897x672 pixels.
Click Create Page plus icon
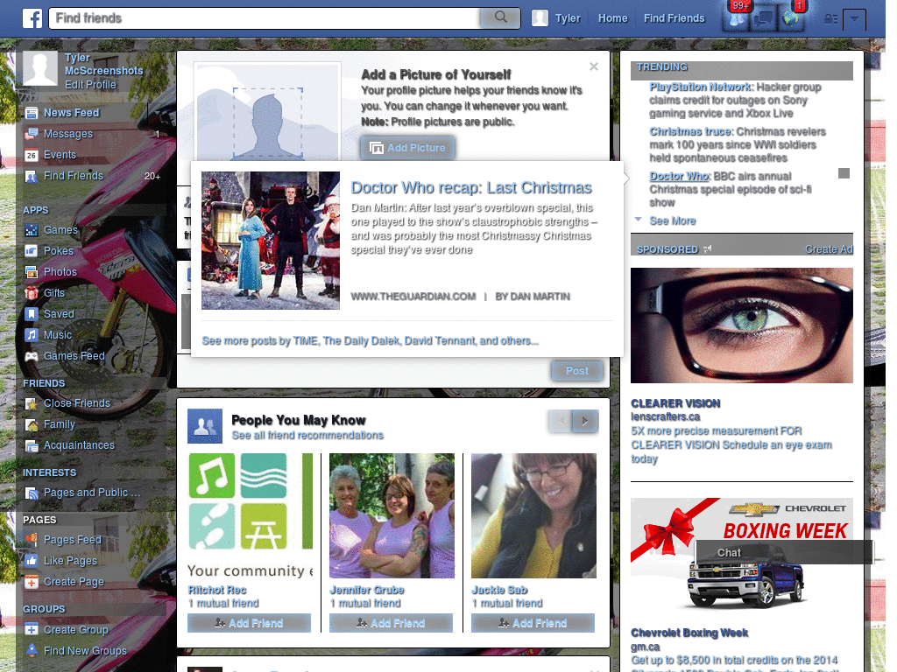32,582
